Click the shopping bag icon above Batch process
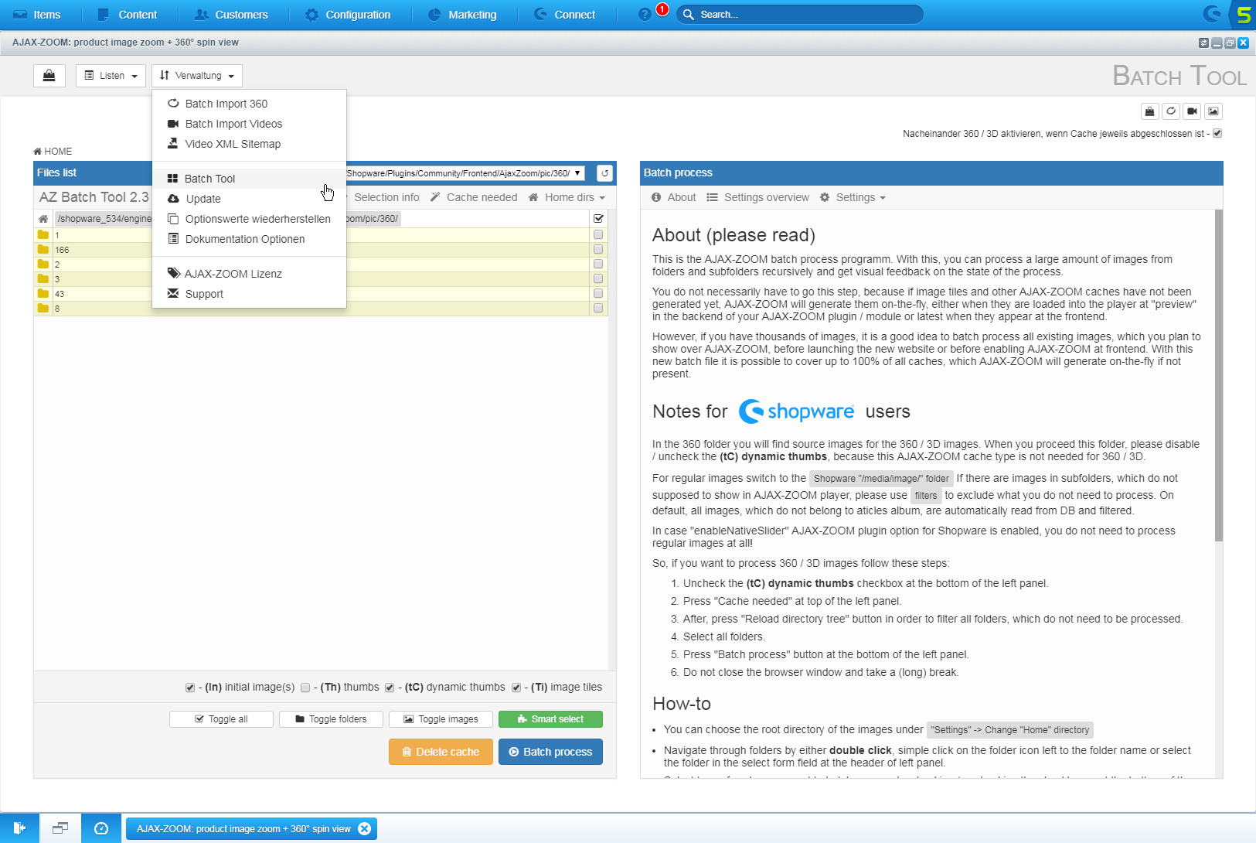Screen dimensions: 1256x843 (x=1150, y=111)
